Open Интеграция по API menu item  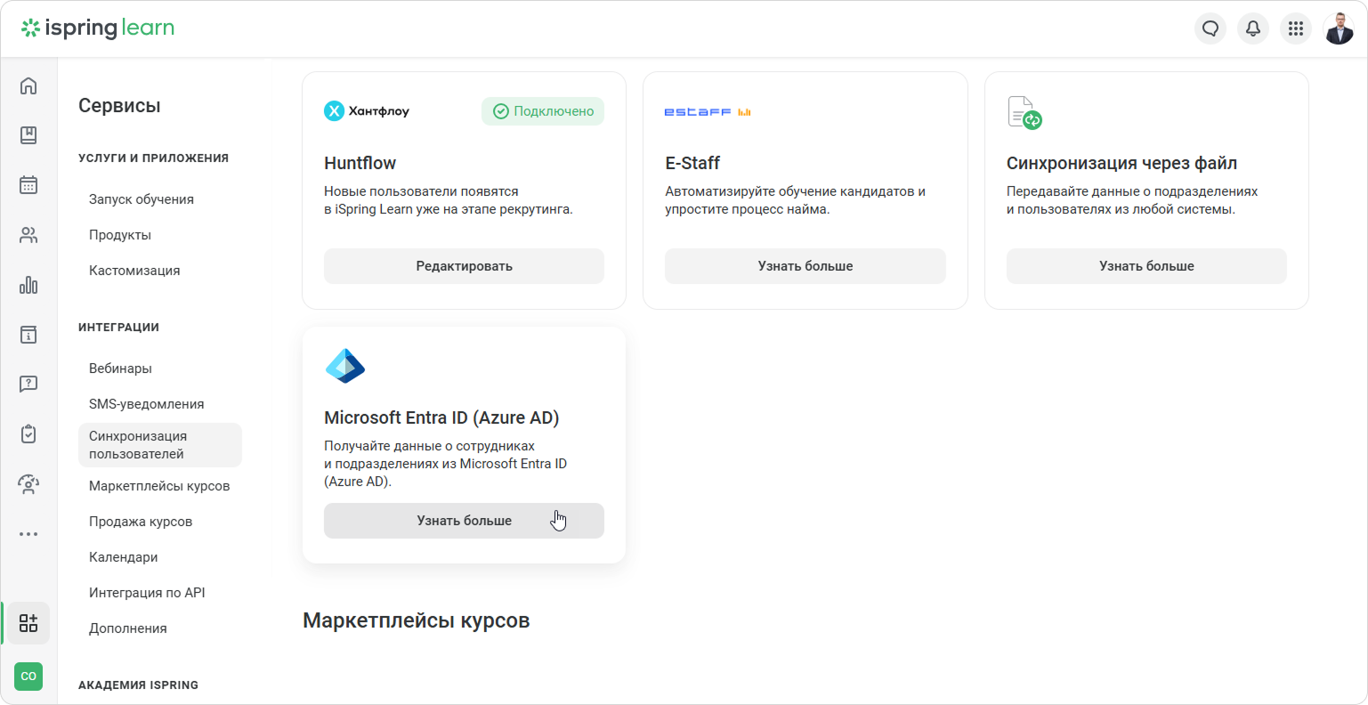[147, 593]
